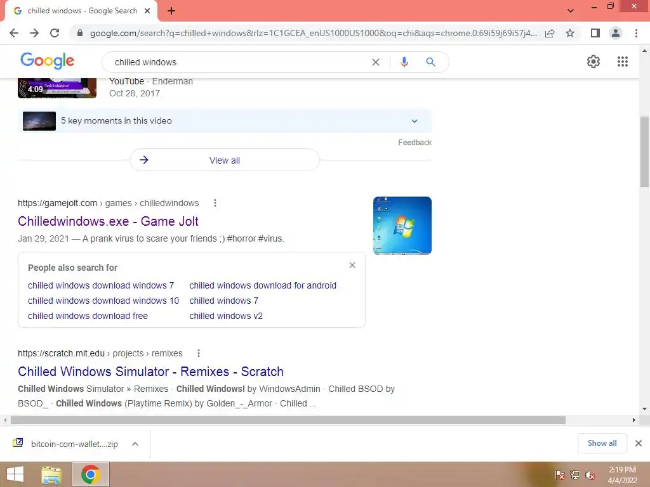Select the chilled windows 7 suggestion
Screen dimensions: 650x487
224,301
